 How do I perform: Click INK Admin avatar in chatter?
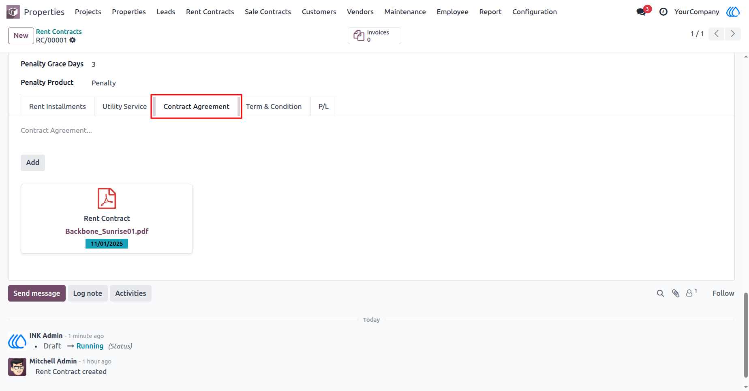[17, 341]
